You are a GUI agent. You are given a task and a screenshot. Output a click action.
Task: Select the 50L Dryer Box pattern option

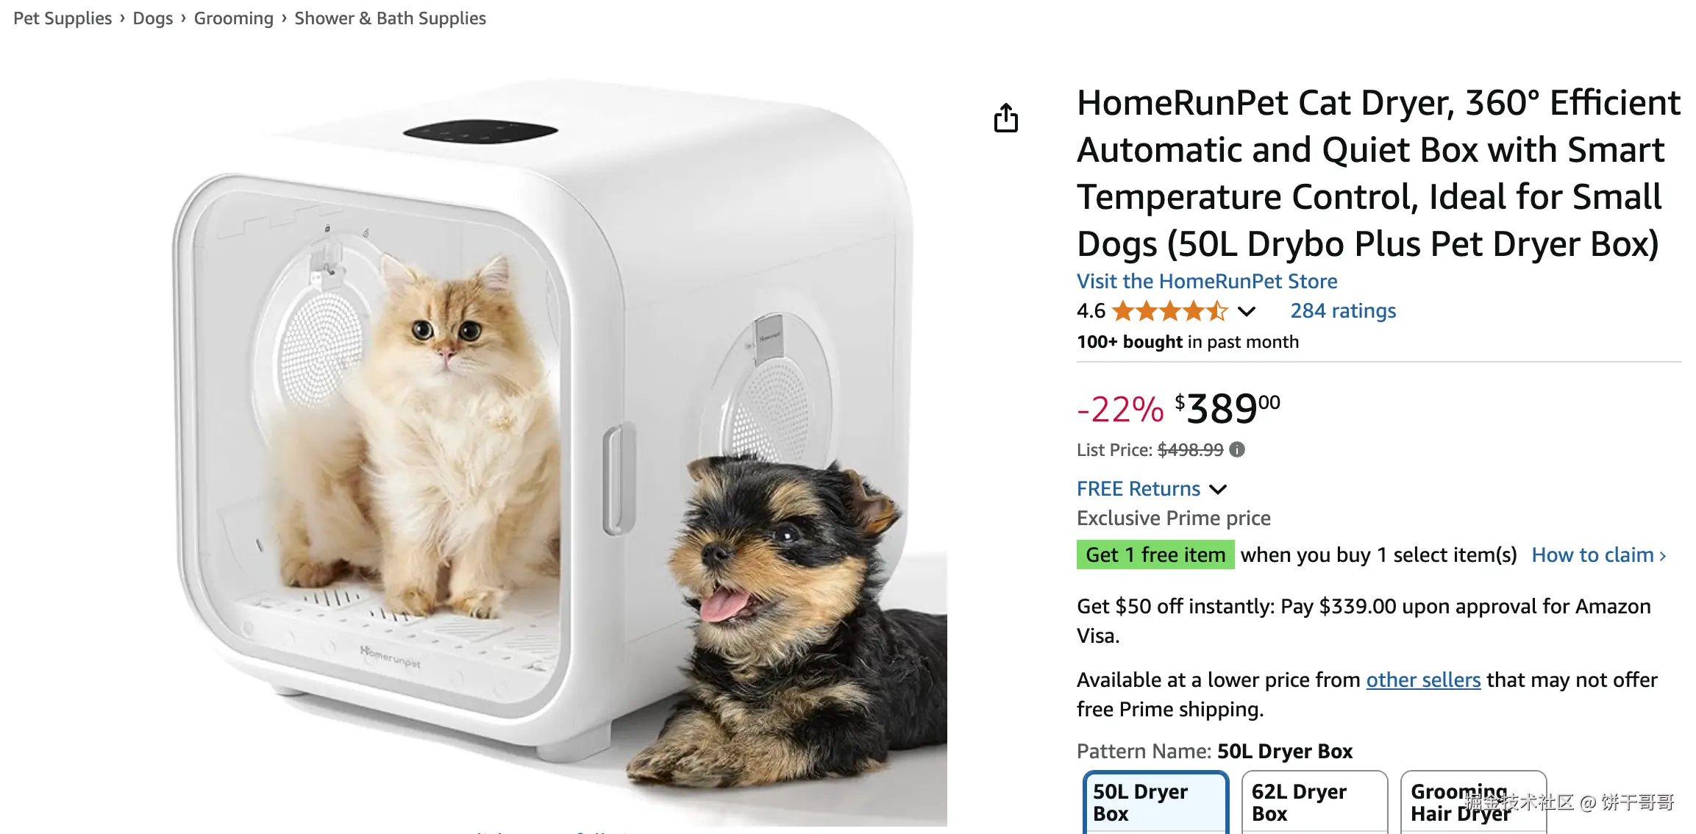tap(1156, 802)
